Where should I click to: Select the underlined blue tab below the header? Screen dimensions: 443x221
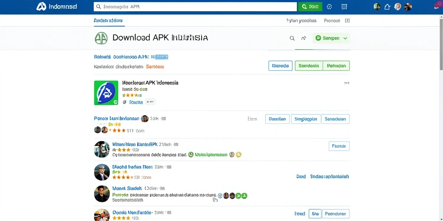(108, 21)
